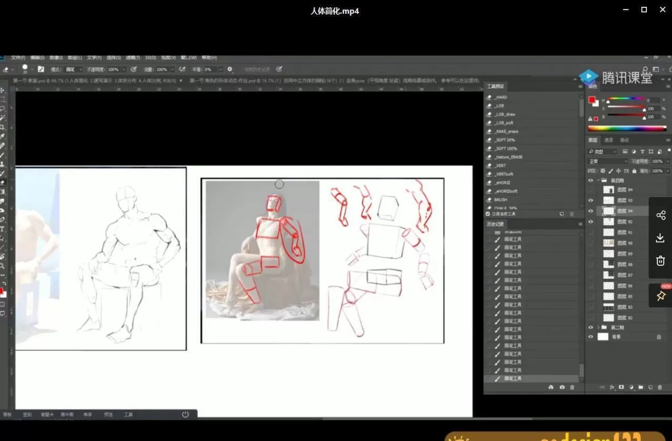Switch to the 通道 tab

point(608,140)
